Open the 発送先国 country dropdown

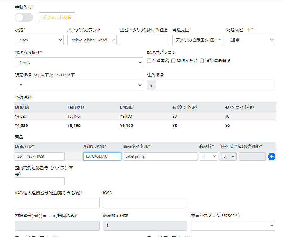click(198, 40)
